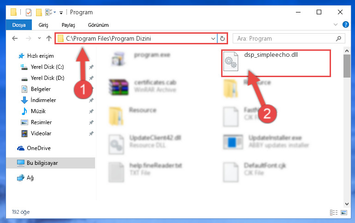
Task: Expand the ribbon with the chevron
Action: tap(336, 24)
